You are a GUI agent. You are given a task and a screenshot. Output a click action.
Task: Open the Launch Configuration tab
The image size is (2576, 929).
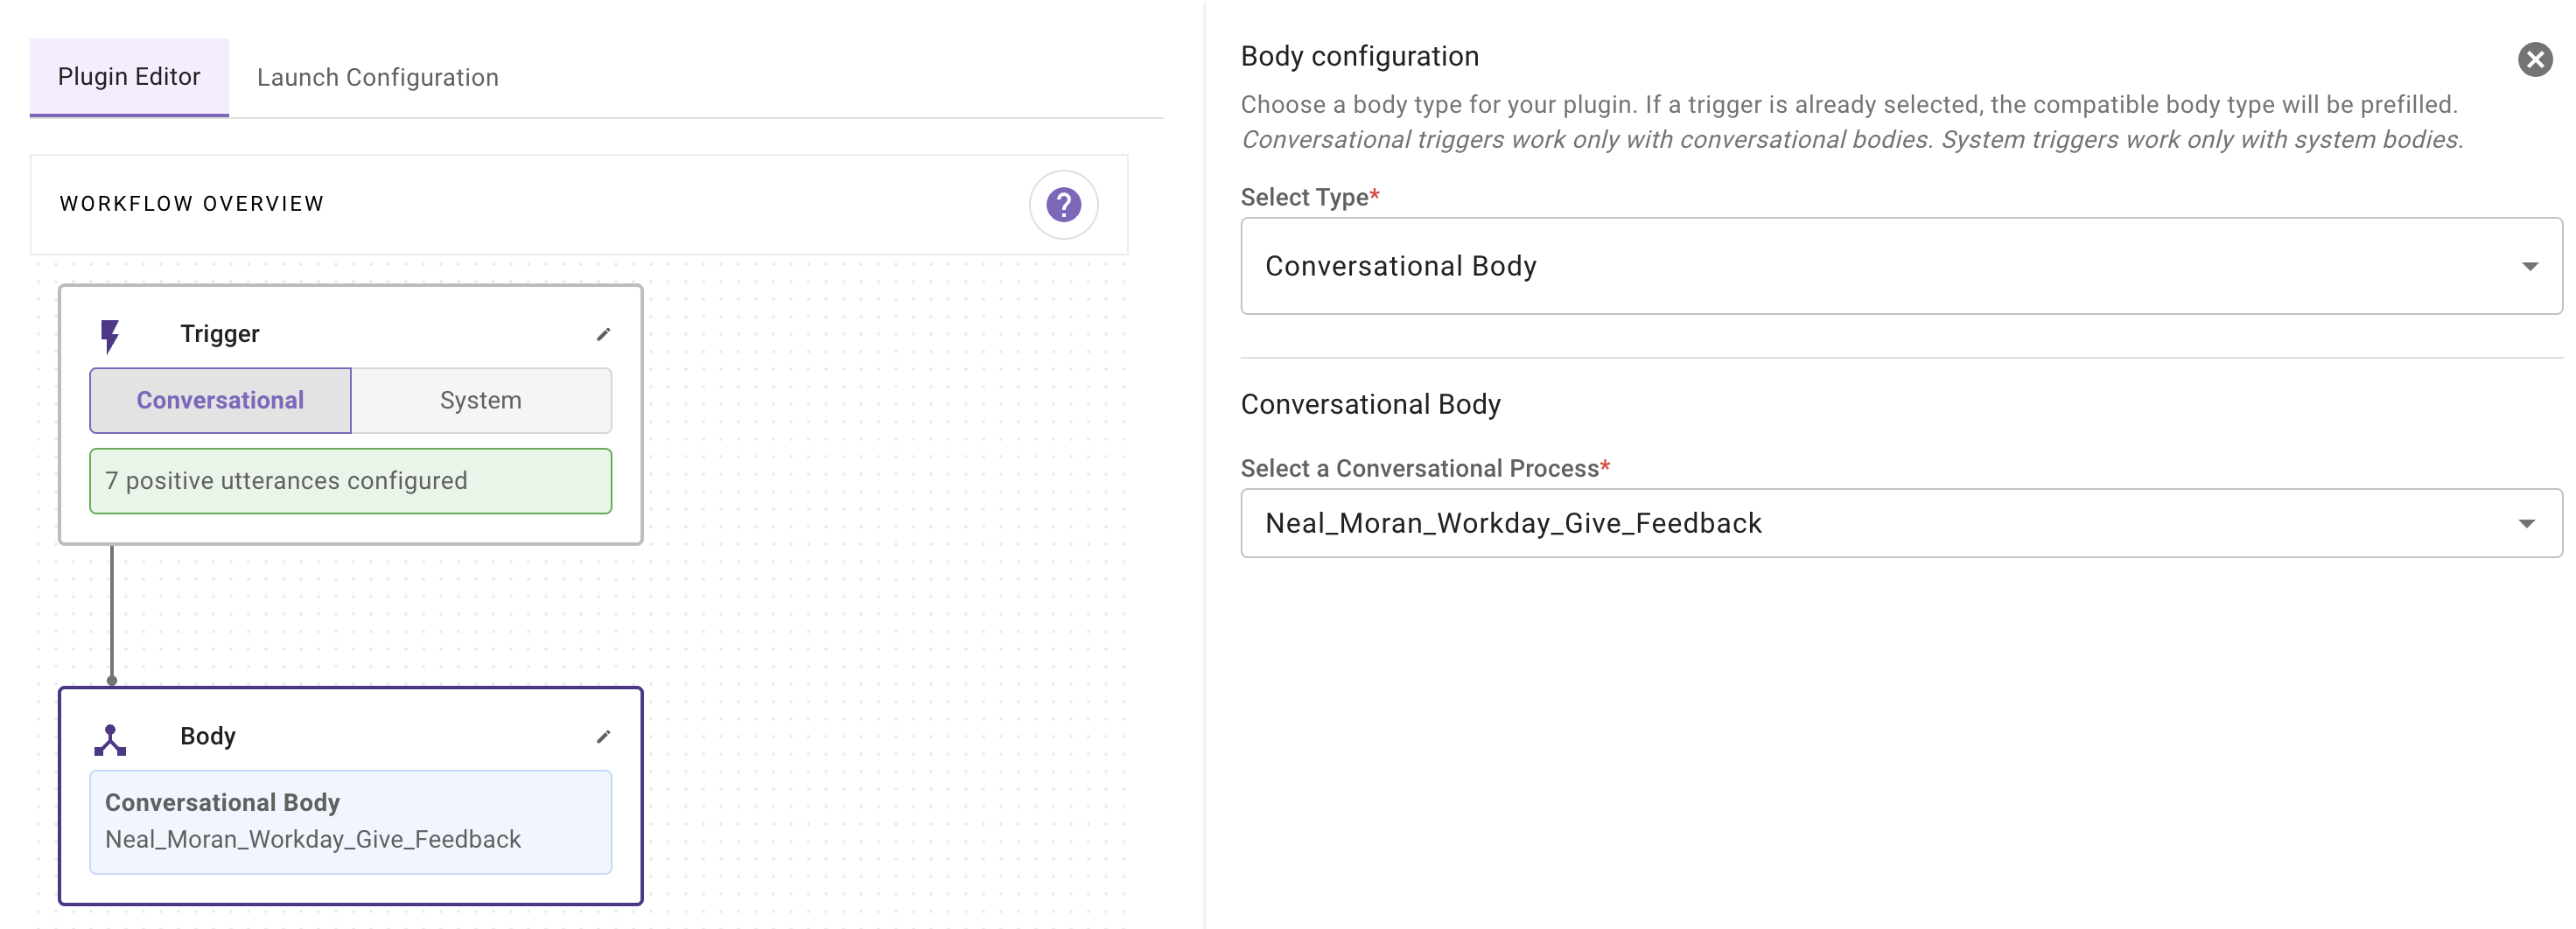tap(377, 77)
